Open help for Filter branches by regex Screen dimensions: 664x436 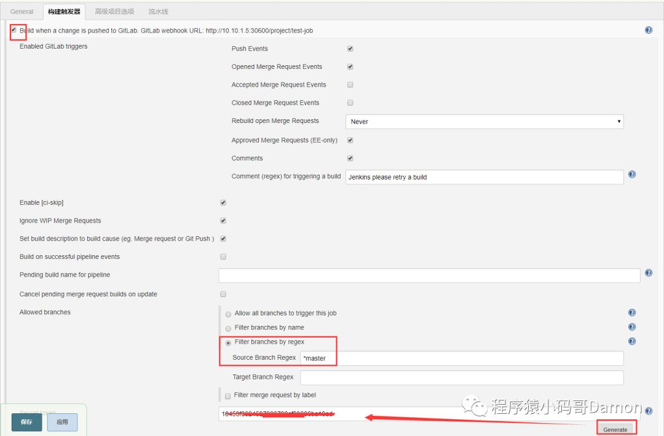632,341
